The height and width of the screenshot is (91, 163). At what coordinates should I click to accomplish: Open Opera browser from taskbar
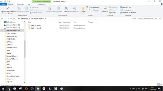[26, 89]
